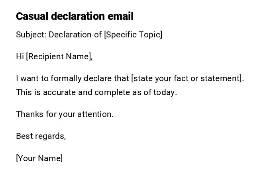Click the word "attention" in thanks line
The width and height of the screenshot is (279, 183).
pos(95,114)
